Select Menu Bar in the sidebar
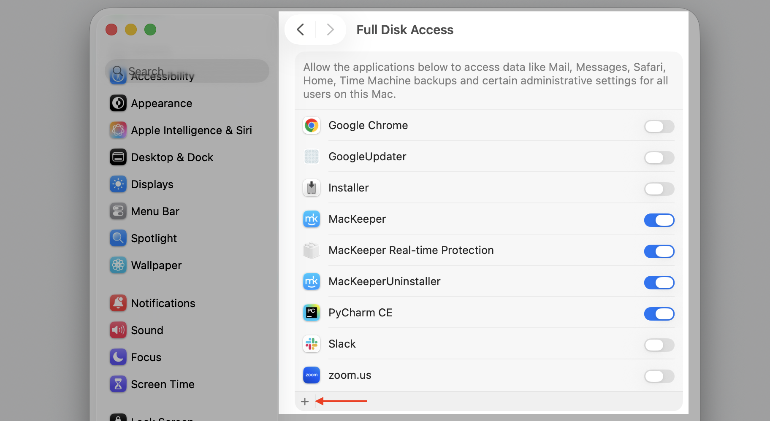Viewport: 770px width, 421px height. pos(188,211)
